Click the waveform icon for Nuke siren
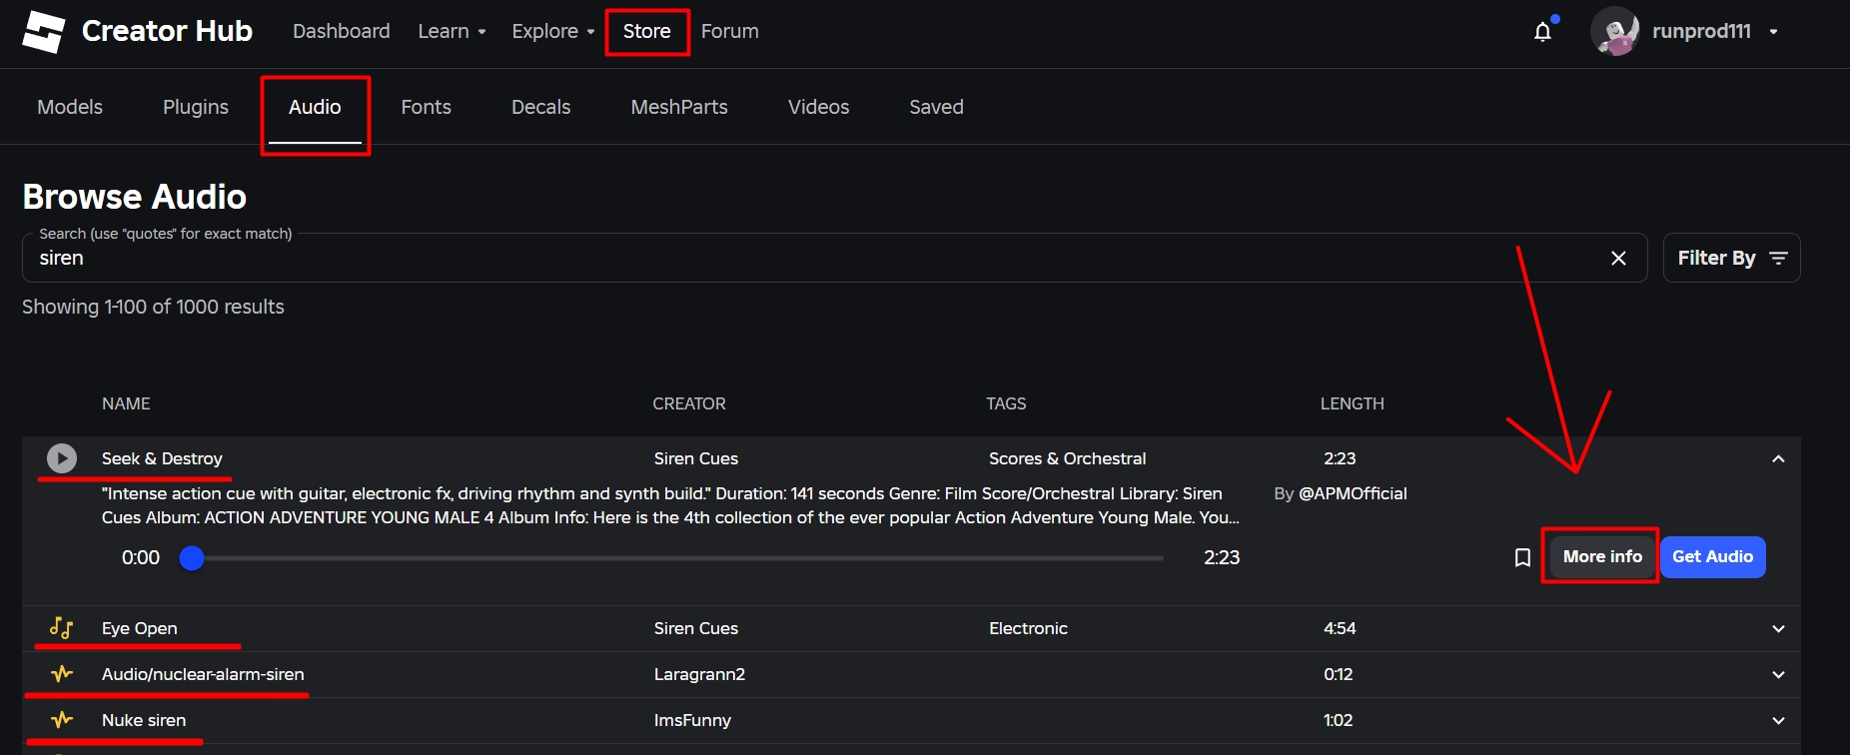Viewport: 1850px width, 755px height. click(x=62, y=720)
